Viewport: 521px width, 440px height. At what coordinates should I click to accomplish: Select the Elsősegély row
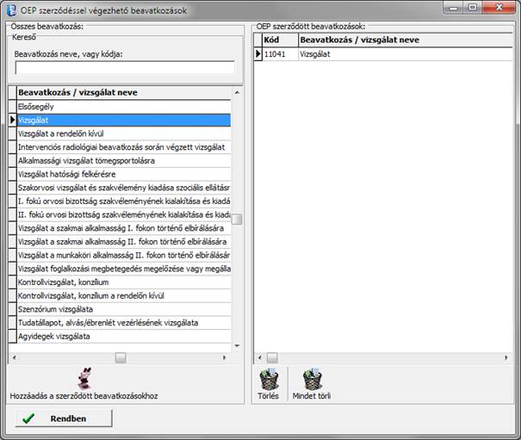pos(124,107)
